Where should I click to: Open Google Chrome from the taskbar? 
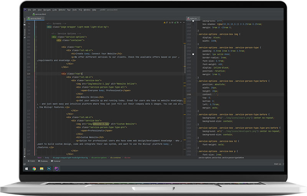(x=34, y=168)
